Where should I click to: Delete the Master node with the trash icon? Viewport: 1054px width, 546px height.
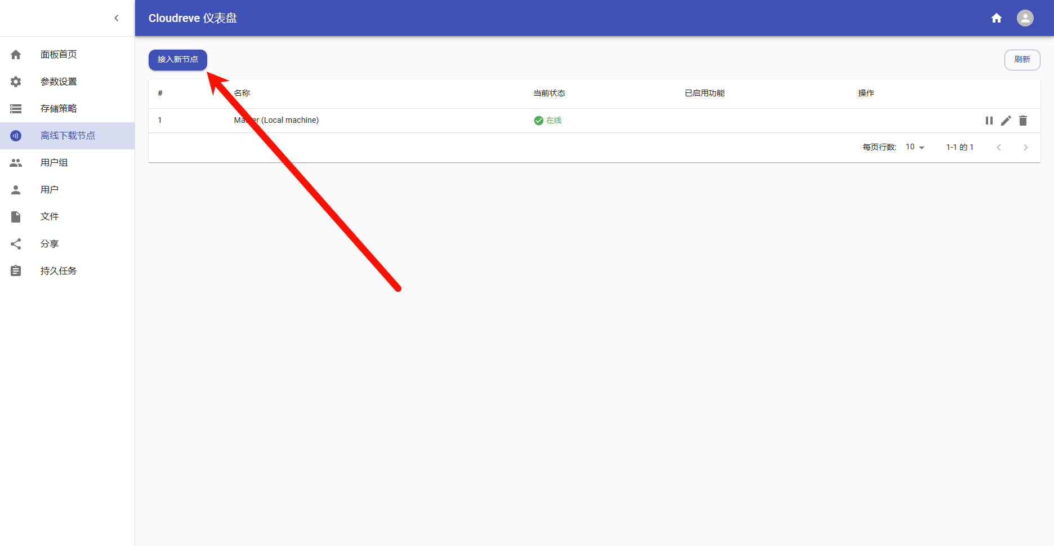(x=1023, y=121)
